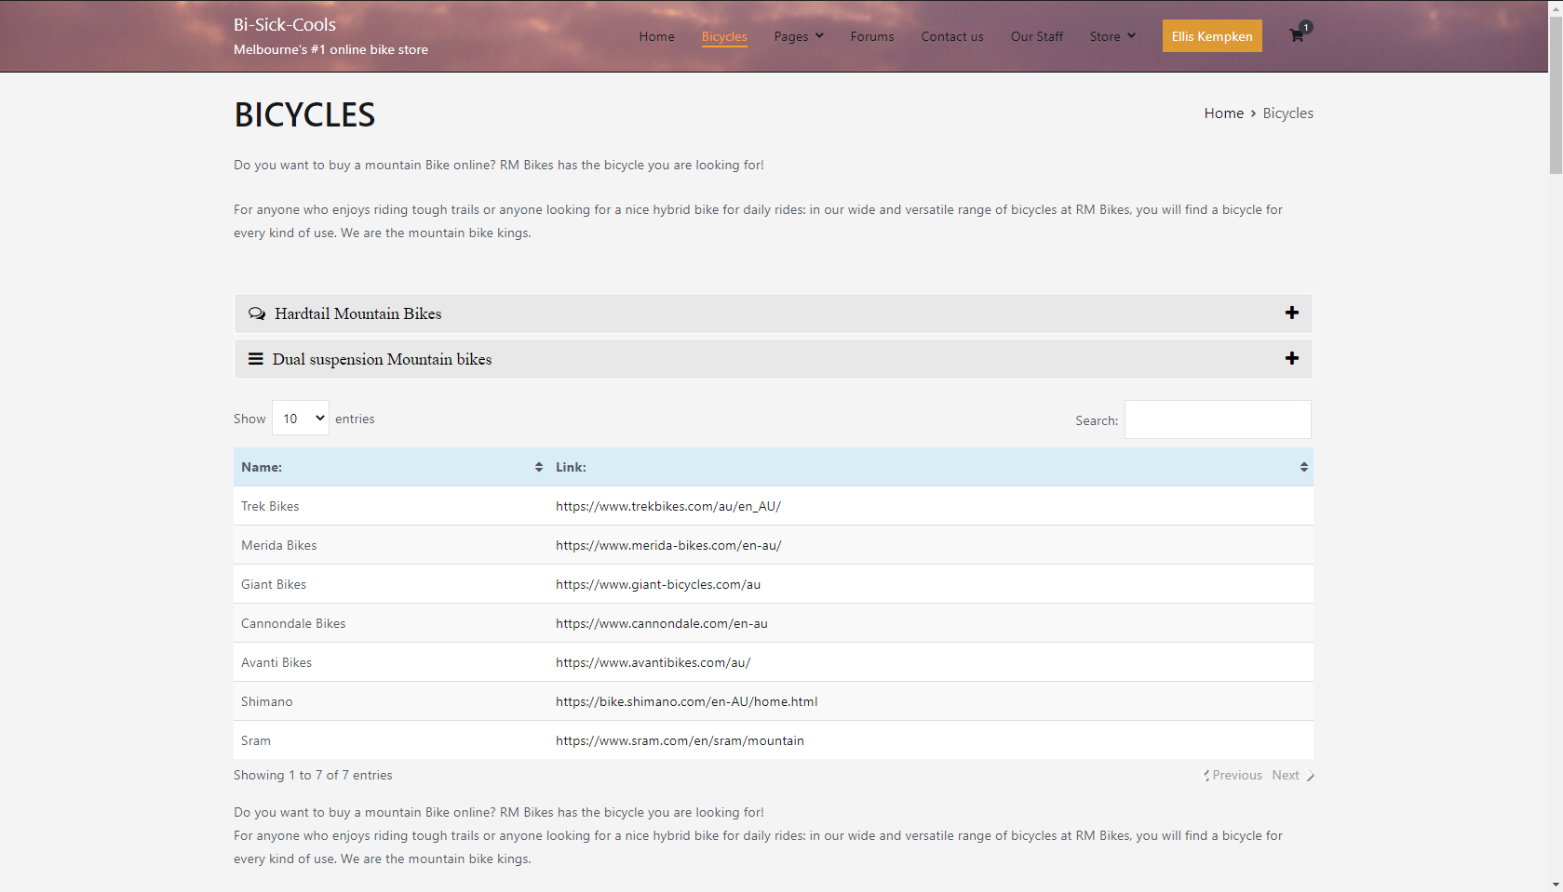Select Bicycles in navigation bar
This screenshot has height=892, width=1563.
click(724, 36)
